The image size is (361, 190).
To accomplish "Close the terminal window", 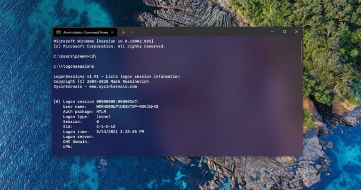I will coord(296,32).
